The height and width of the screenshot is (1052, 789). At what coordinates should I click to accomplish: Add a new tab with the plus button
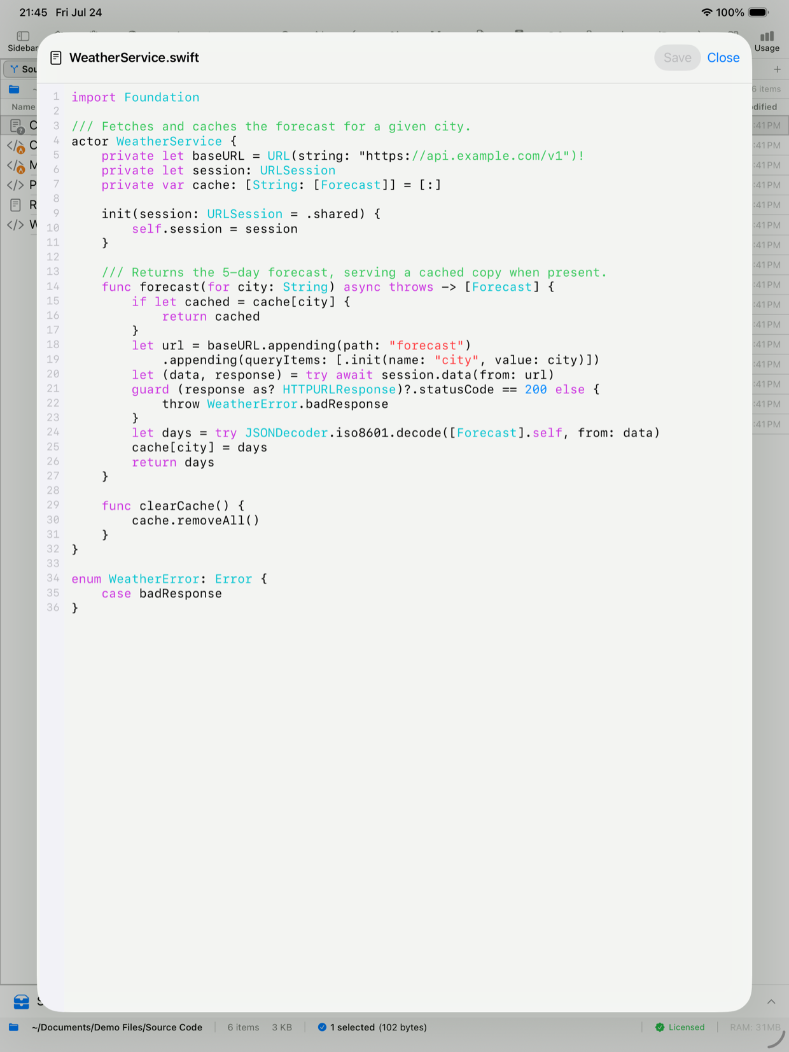(x=777, y=69)
